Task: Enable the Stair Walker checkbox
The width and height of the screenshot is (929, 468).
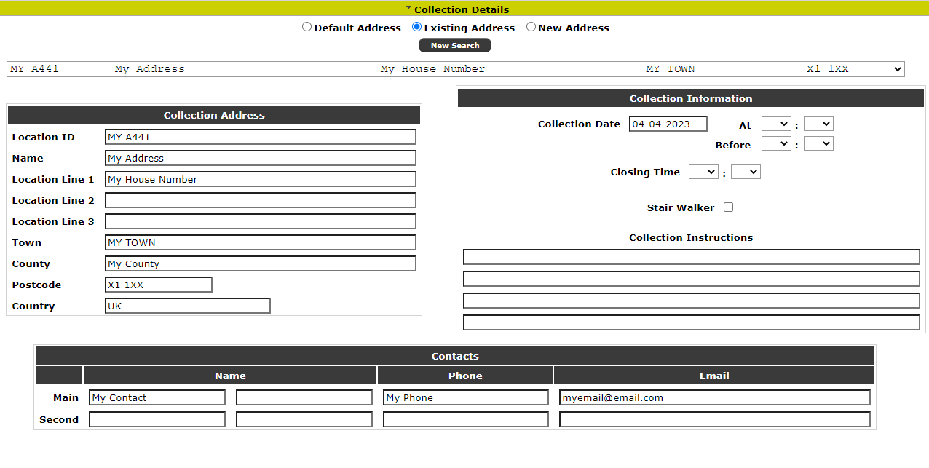Action: pyautogui.click(x=728, y=207)
